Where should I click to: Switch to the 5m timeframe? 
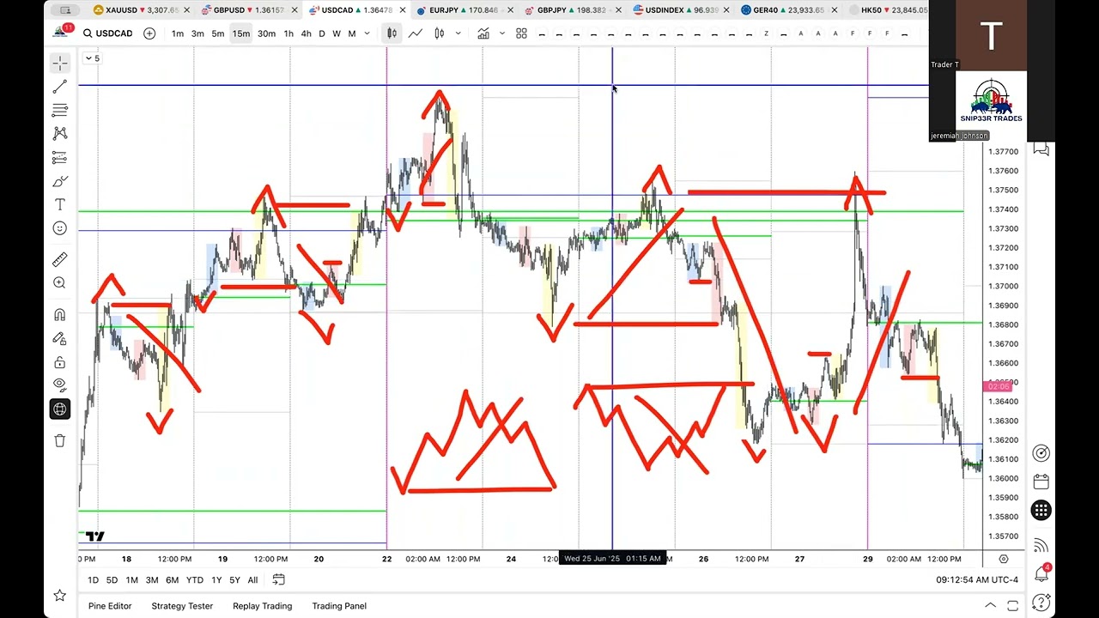click(x=218, y=33)
